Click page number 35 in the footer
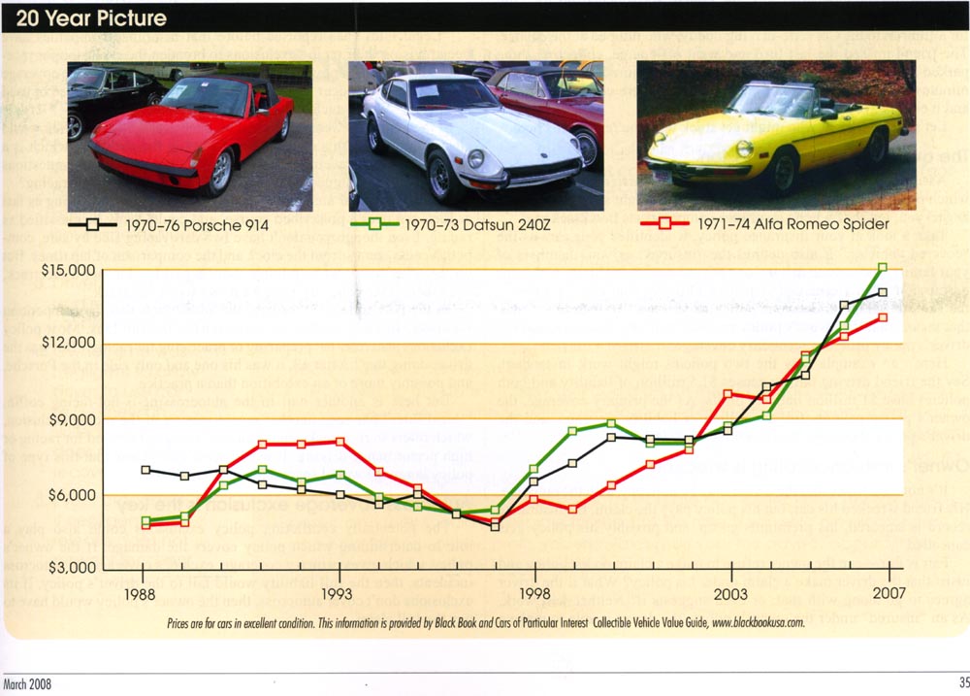Viewport: 970px width, 696px height. pyautogui.click(x=964, y=683)
